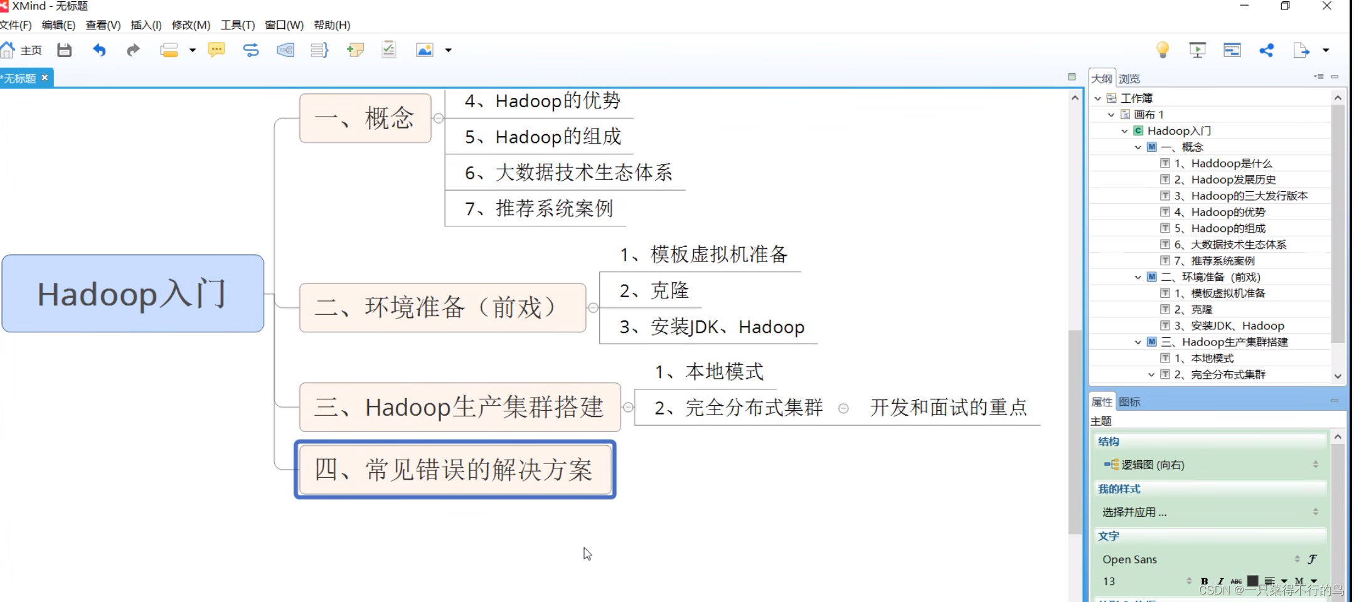
Task: Open outline panel view menu icon
Action: pos(1318,77)
